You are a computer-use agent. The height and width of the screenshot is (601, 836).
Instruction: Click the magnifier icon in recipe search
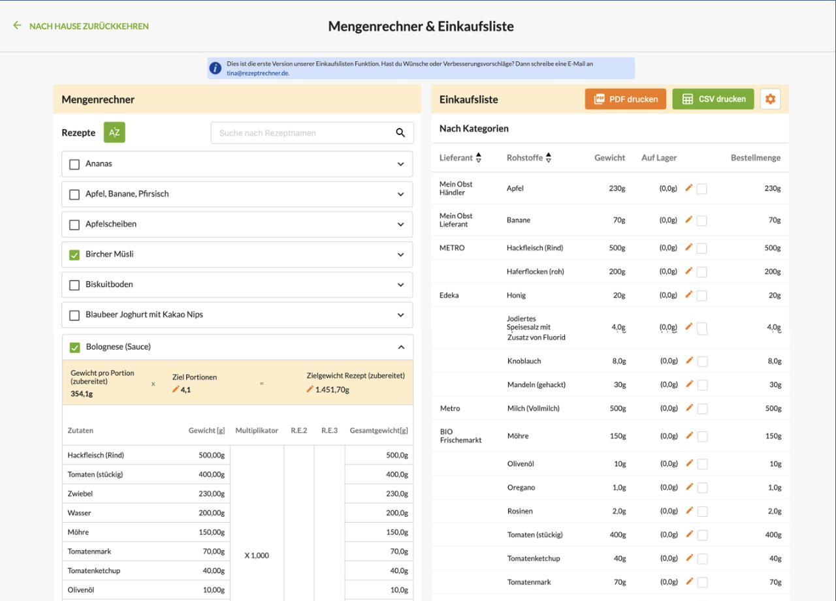[400, 132]
